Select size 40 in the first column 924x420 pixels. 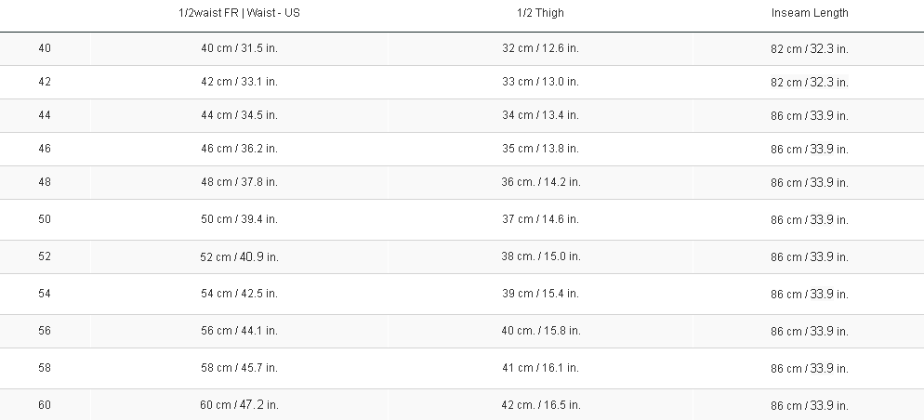click(x=45, y=48)
